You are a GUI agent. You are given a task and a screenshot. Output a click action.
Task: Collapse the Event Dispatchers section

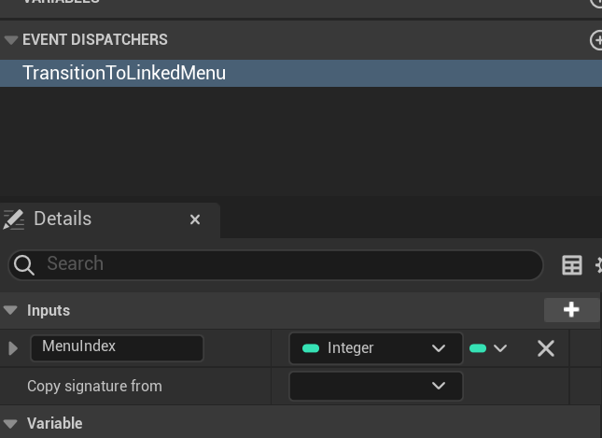10,40
